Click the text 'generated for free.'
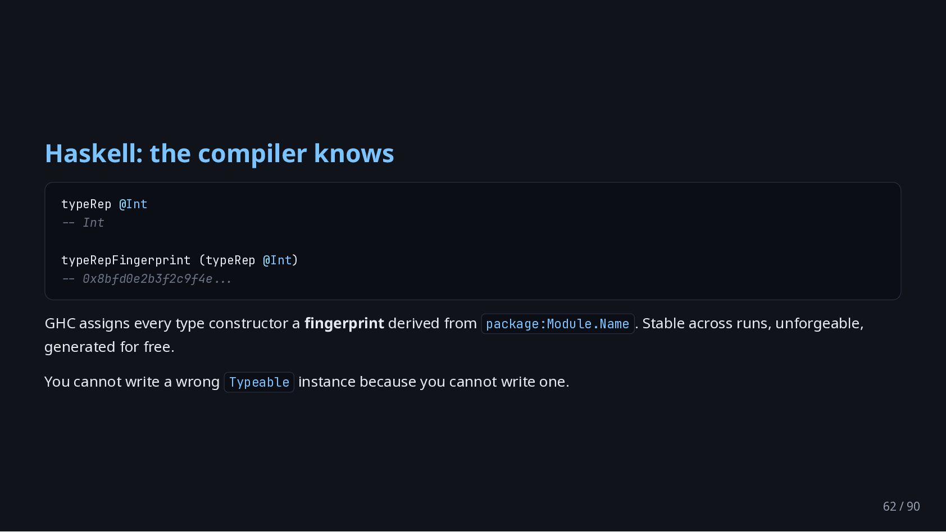946x532 pixels. [110, 347]
